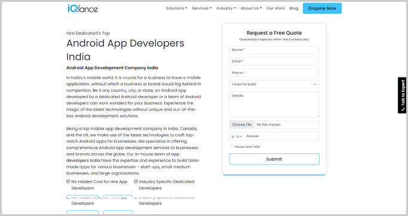Screen dimensions: 408x216
Task: Click the captcha Answer field
Action: click(282, 136)
